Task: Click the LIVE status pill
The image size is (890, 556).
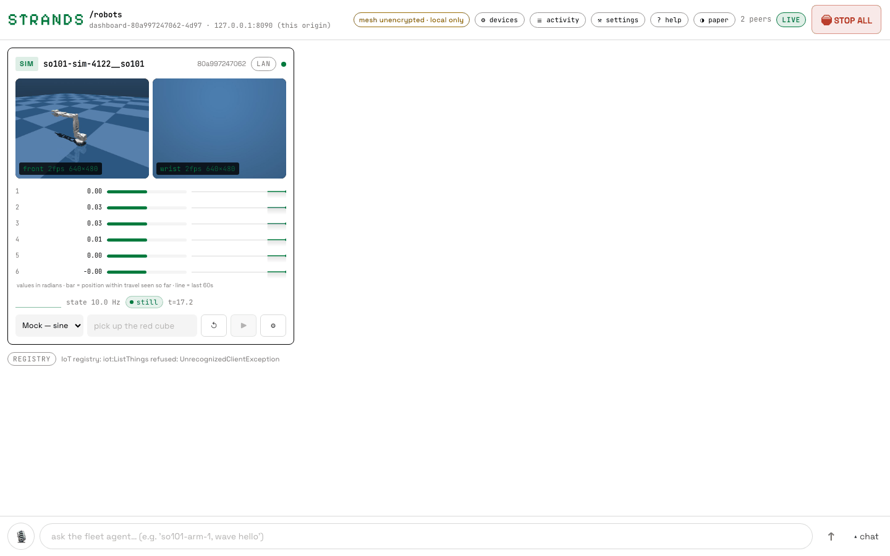Action: click(791, 20)
